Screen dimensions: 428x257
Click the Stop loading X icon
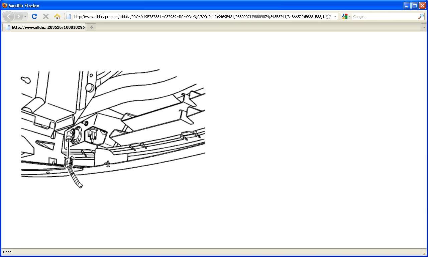pyautogui.click(x=46, y=16)
